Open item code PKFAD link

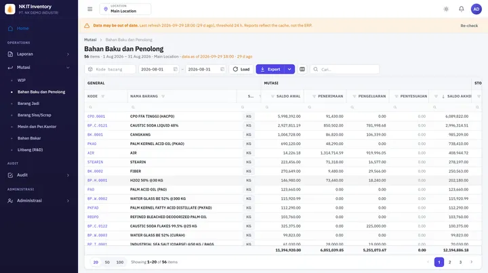[x=93, y=208]
